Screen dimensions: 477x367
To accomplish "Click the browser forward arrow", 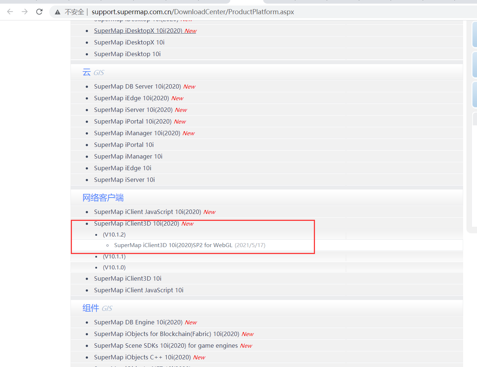I will pos(25,12).
